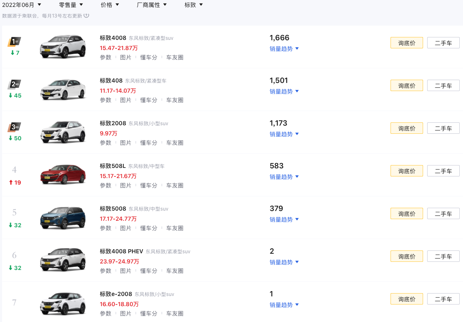Open the 标致4008 car thumbnail
The width and height of the screenshot is (463, 322).
(x=63, y=47)
